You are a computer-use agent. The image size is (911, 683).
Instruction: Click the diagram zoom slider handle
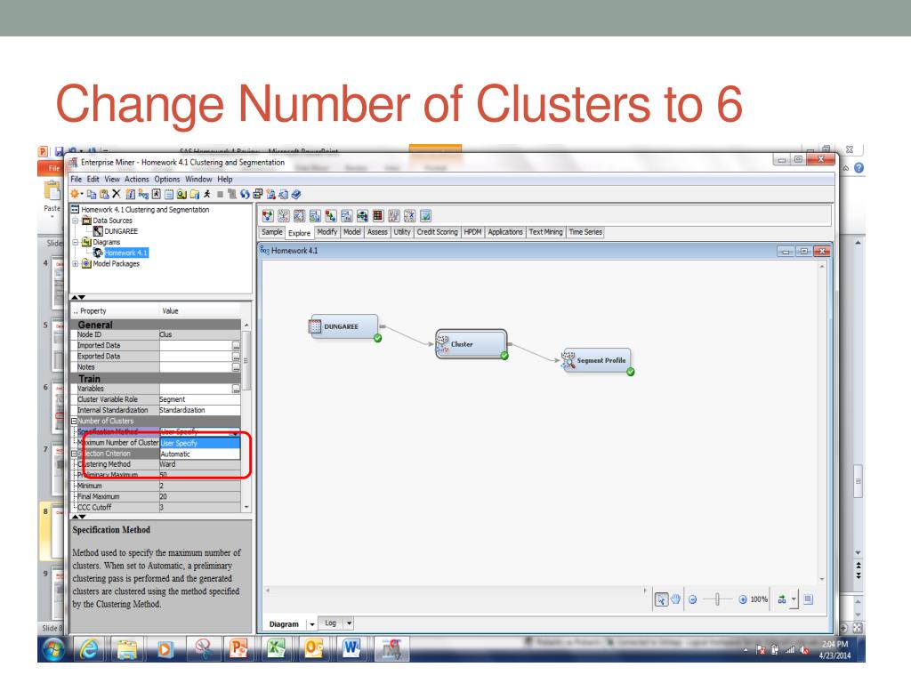click(x=718, y=599)
